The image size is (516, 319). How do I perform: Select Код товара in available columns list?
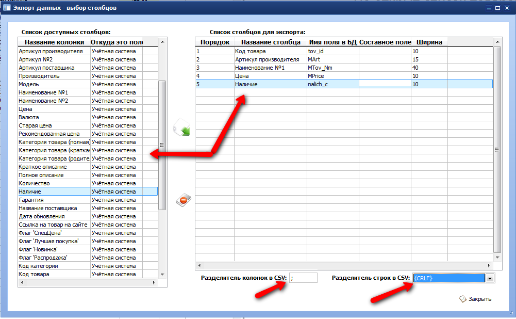point(88,274)
